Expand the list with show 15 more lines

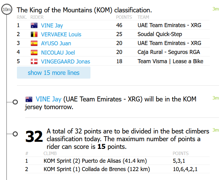54,73
